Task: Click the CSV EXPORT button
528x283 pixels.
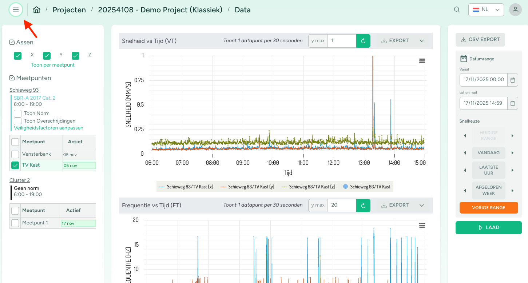Action: click(x=480, y=40)
